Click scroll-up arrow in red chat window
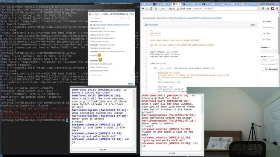This screenshot has width=280, height=157. [x=202, y=96]
